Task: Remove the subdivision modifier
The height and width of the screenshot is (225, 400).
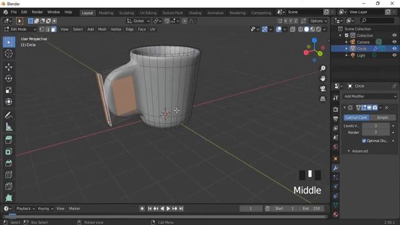Action: point(387,107)
